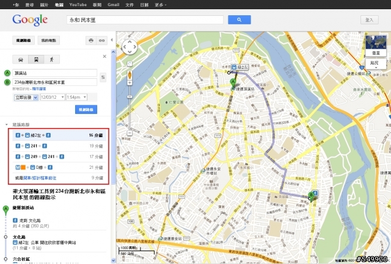The image size is (391, 264).
Task: Click the bus icon in the 綠2左 公車 step
Action: [15, 242]
